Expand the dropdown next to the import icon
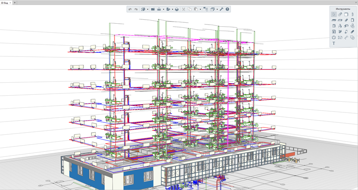The width and height of the screenshot is (358, 190). pos(163,9)
